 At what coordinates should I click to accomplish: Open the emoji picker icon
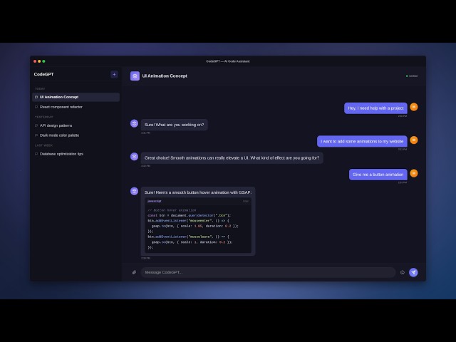click(x=403, y=272)
